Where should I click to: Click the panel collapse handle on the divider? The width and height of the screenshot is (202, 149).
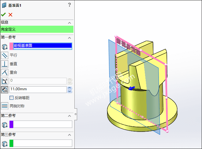(76, 114)
